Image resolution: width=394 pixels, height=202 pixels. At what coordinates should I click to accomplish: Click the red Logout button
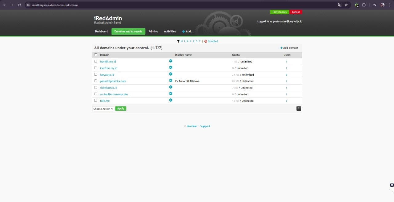296,12
